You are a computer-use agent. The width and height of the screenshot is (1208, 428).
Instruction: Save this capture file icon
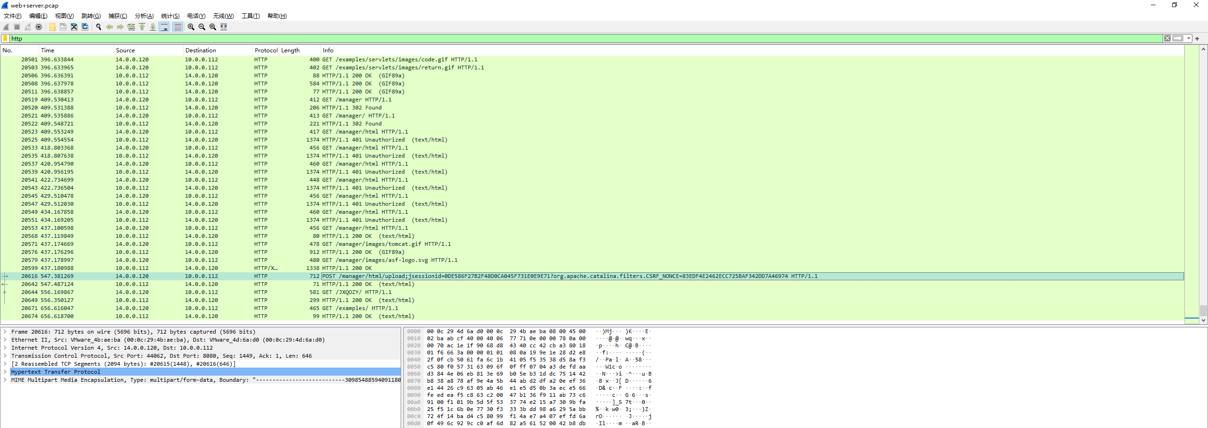coord(63,27)
